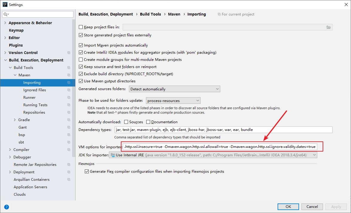Browse folder icon for Keep project files
351x213 pixels.
click(328, 27)
